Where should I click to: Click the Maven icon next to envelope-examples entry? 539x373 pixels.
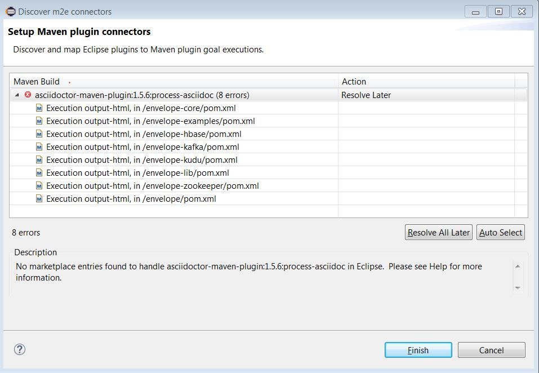pos(38,121)
